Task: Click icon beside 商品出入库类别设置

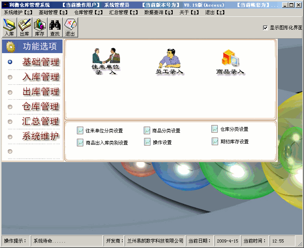Action: point(80,143)
